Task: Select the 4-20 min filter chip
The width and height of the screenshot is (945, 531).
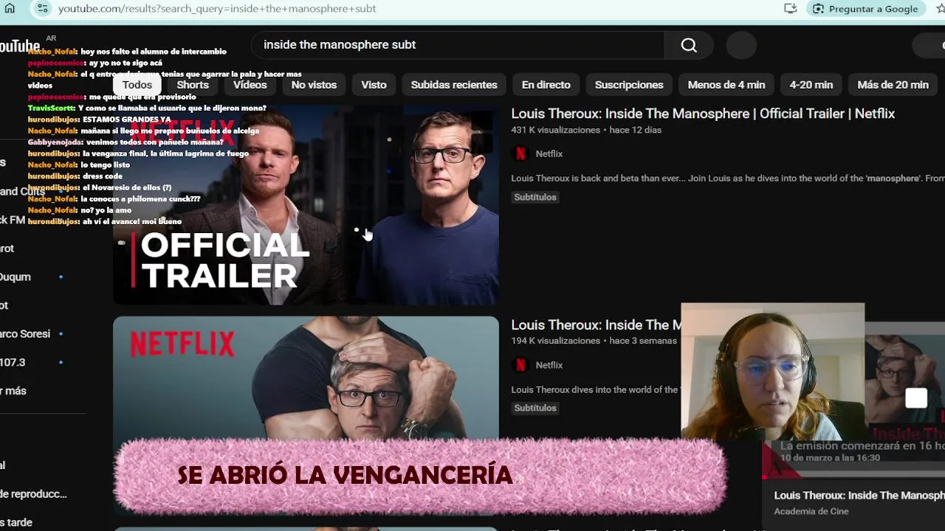Action: click(x=811, y=85)
